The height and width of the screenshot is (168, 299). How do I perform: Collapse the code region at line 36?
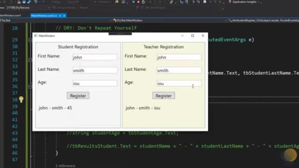click(30, 86)
